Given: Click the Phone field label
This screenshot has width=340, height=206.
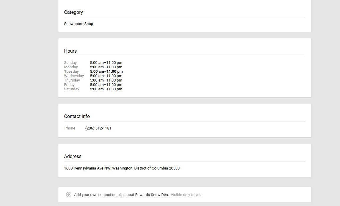Looking at the screenshot, I should tap(70, 128).
